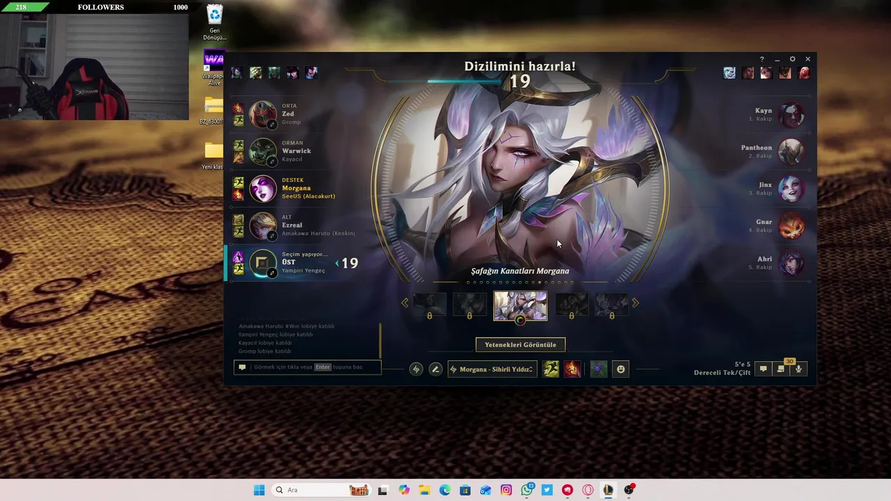Show previous skins with the left arrow
The image size is (891, 501).
pyautogui.click(x=404, y=303)
